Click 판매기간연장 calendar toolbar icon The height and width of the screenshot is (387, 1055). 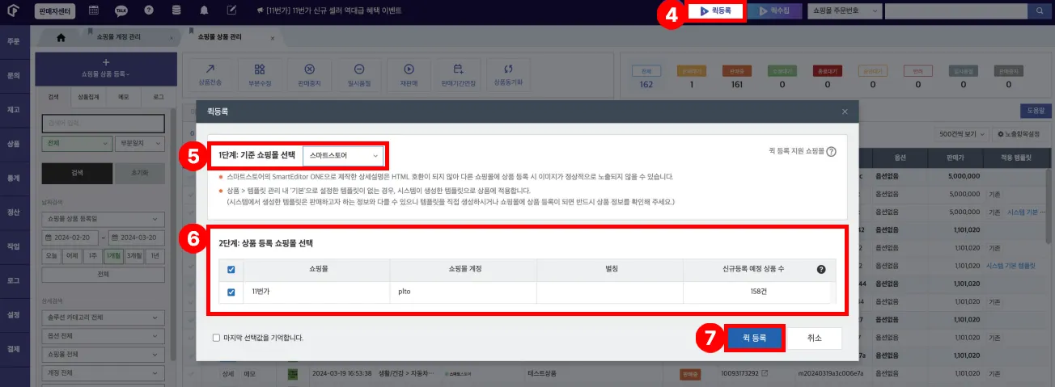(458, 74)
